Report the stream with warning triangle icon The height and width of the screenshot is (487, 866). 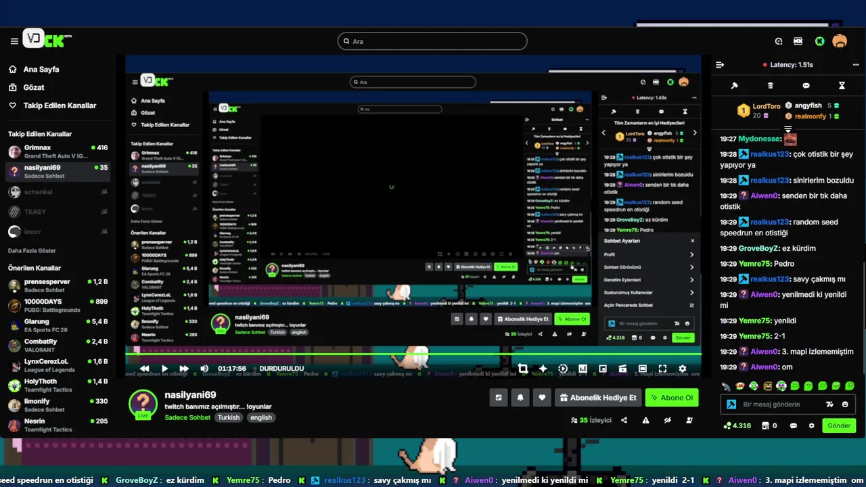[645, 420]
